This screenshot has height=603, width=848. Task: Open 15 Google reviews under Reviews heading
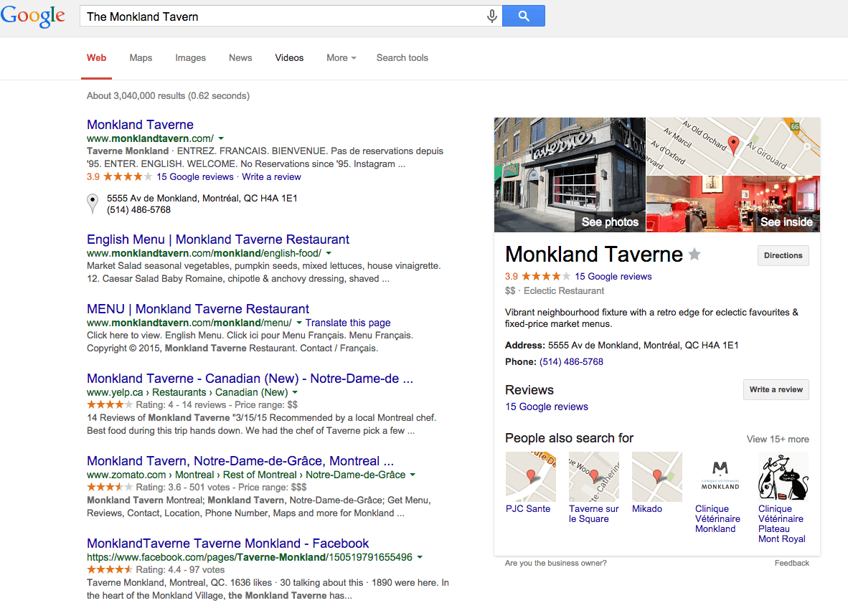(x=546, y=407)
